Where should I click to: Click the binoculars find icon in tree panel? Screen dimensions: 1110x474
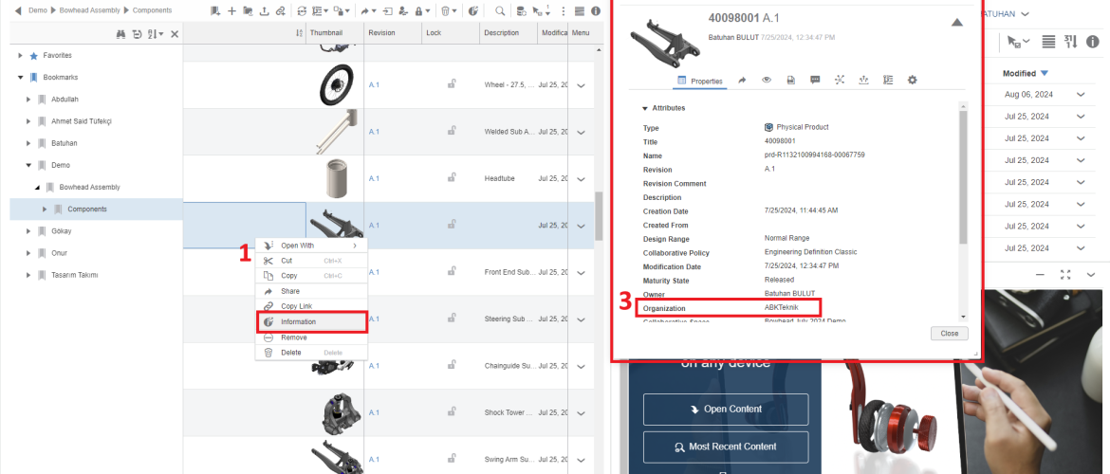point(120,34)
